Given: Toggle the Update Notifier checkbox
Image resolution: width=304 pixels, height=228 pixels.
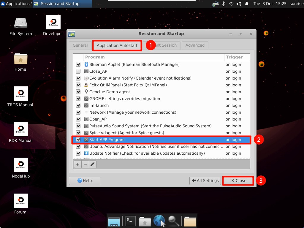Looking at the screenshot, I should pos(78,153).
